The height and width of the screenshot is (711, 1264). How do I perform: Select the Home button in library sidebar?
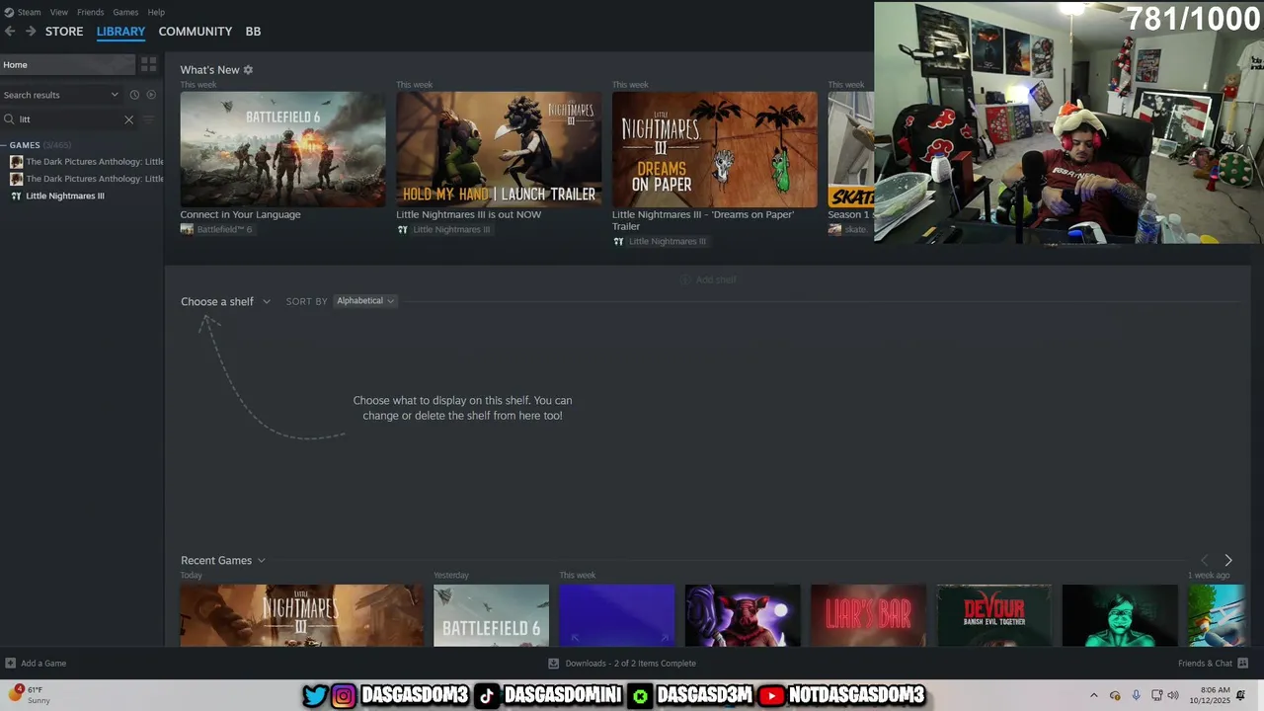[67, 64]
